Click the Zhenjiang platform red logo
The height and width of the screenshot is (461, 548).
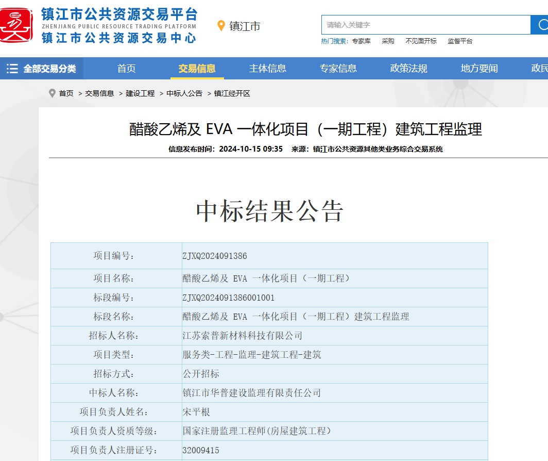[x=16, y=25]
